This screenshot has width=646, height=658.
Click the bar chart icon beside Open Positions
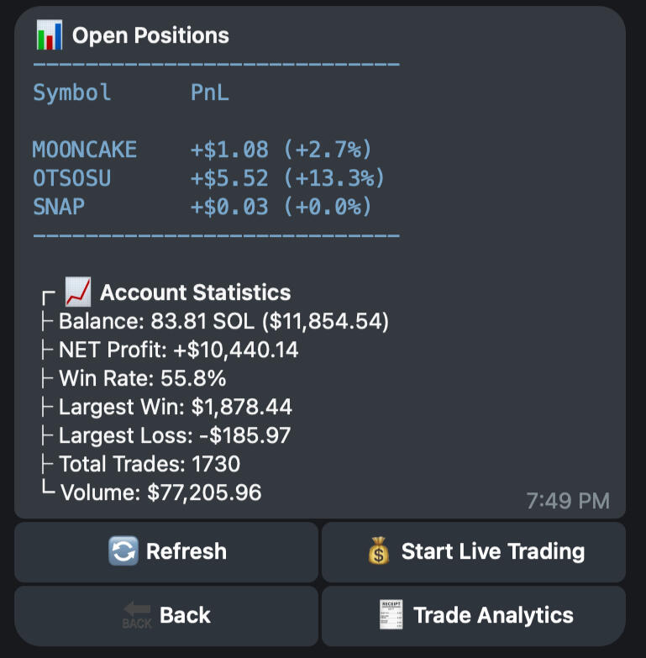coord(50,35)
